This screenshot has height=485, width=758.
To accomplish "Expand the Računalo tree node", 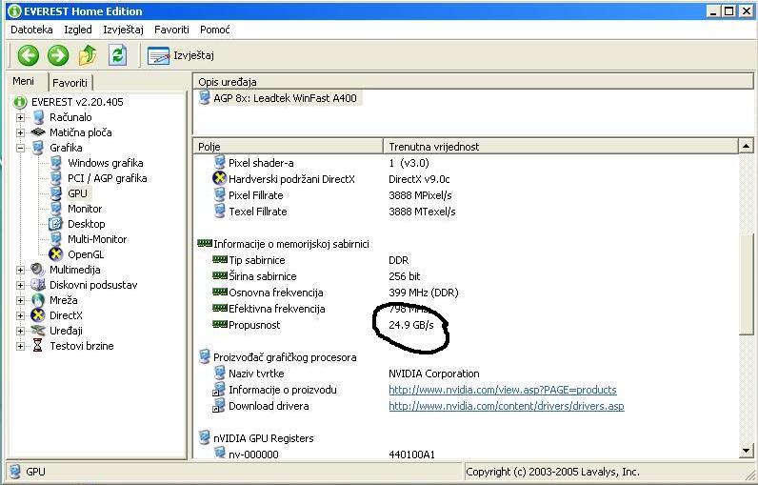I will pos(21,117).
